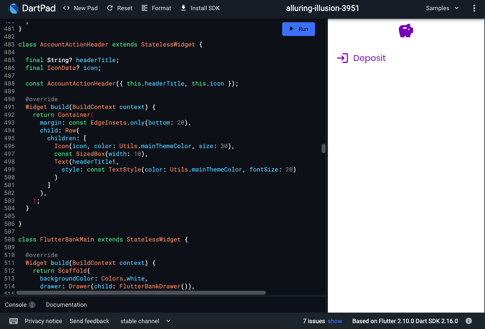Click Install SDK

pyautogui.click(x=200, y=8)
